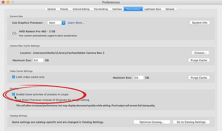Click Choose to set cache location
This screenshot has height=131, width=222.
[200, 53]
